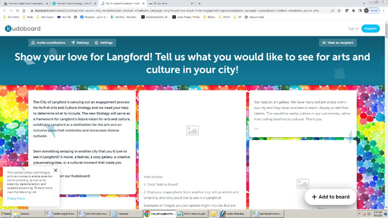Click the share page icon in the address bar

(x=333, y=11)
